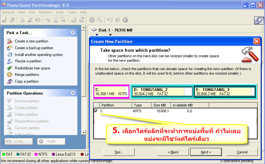This screenshot has height=164, width=265.
Task: Click the Resize/Move partition toolbar icon
Action: pyautogui.click(x=5, y=20)
